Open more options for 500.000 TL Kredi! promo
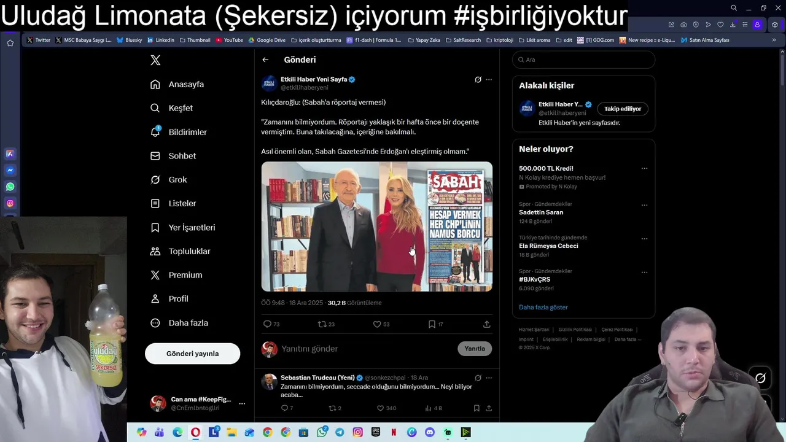This screenshot has height=442, width=786. click(x=644, y=168)
